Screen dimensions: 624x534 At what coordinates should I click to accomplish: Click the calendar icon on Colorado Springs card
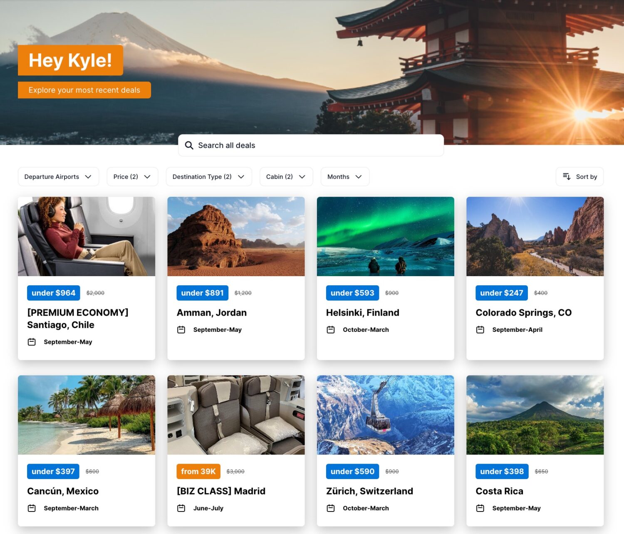click(480, 329)
